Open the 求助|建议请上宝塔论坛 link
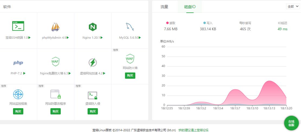 (x=193, y=130)
